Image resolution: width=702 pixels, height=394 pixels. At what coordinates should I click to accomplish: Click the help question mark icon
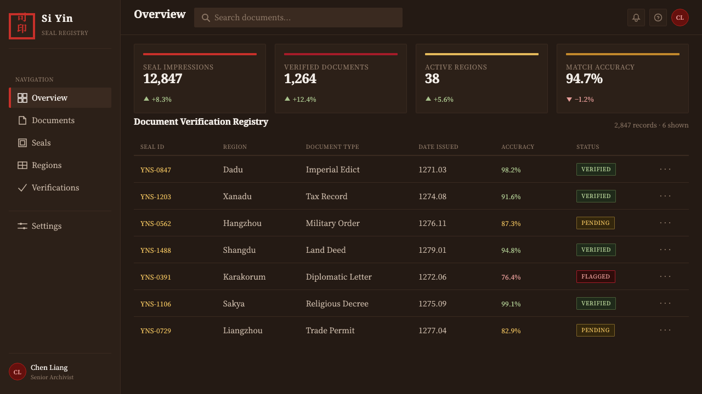pos(658,18)
